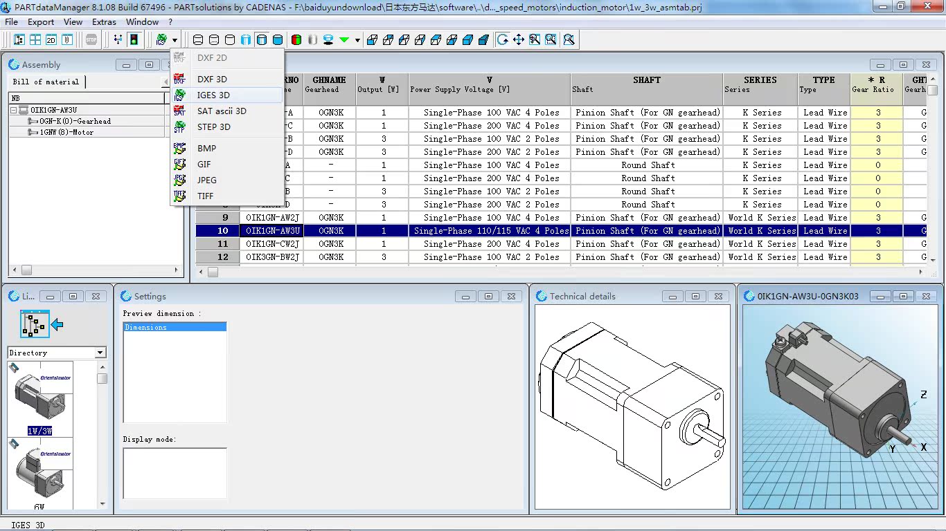Select row number 11 header

click(217, 243)
